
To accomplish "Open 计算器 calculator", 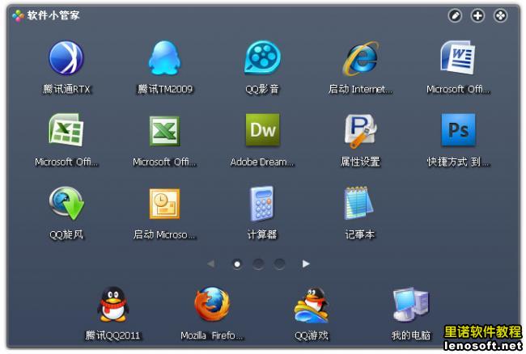I will (262, 204).
